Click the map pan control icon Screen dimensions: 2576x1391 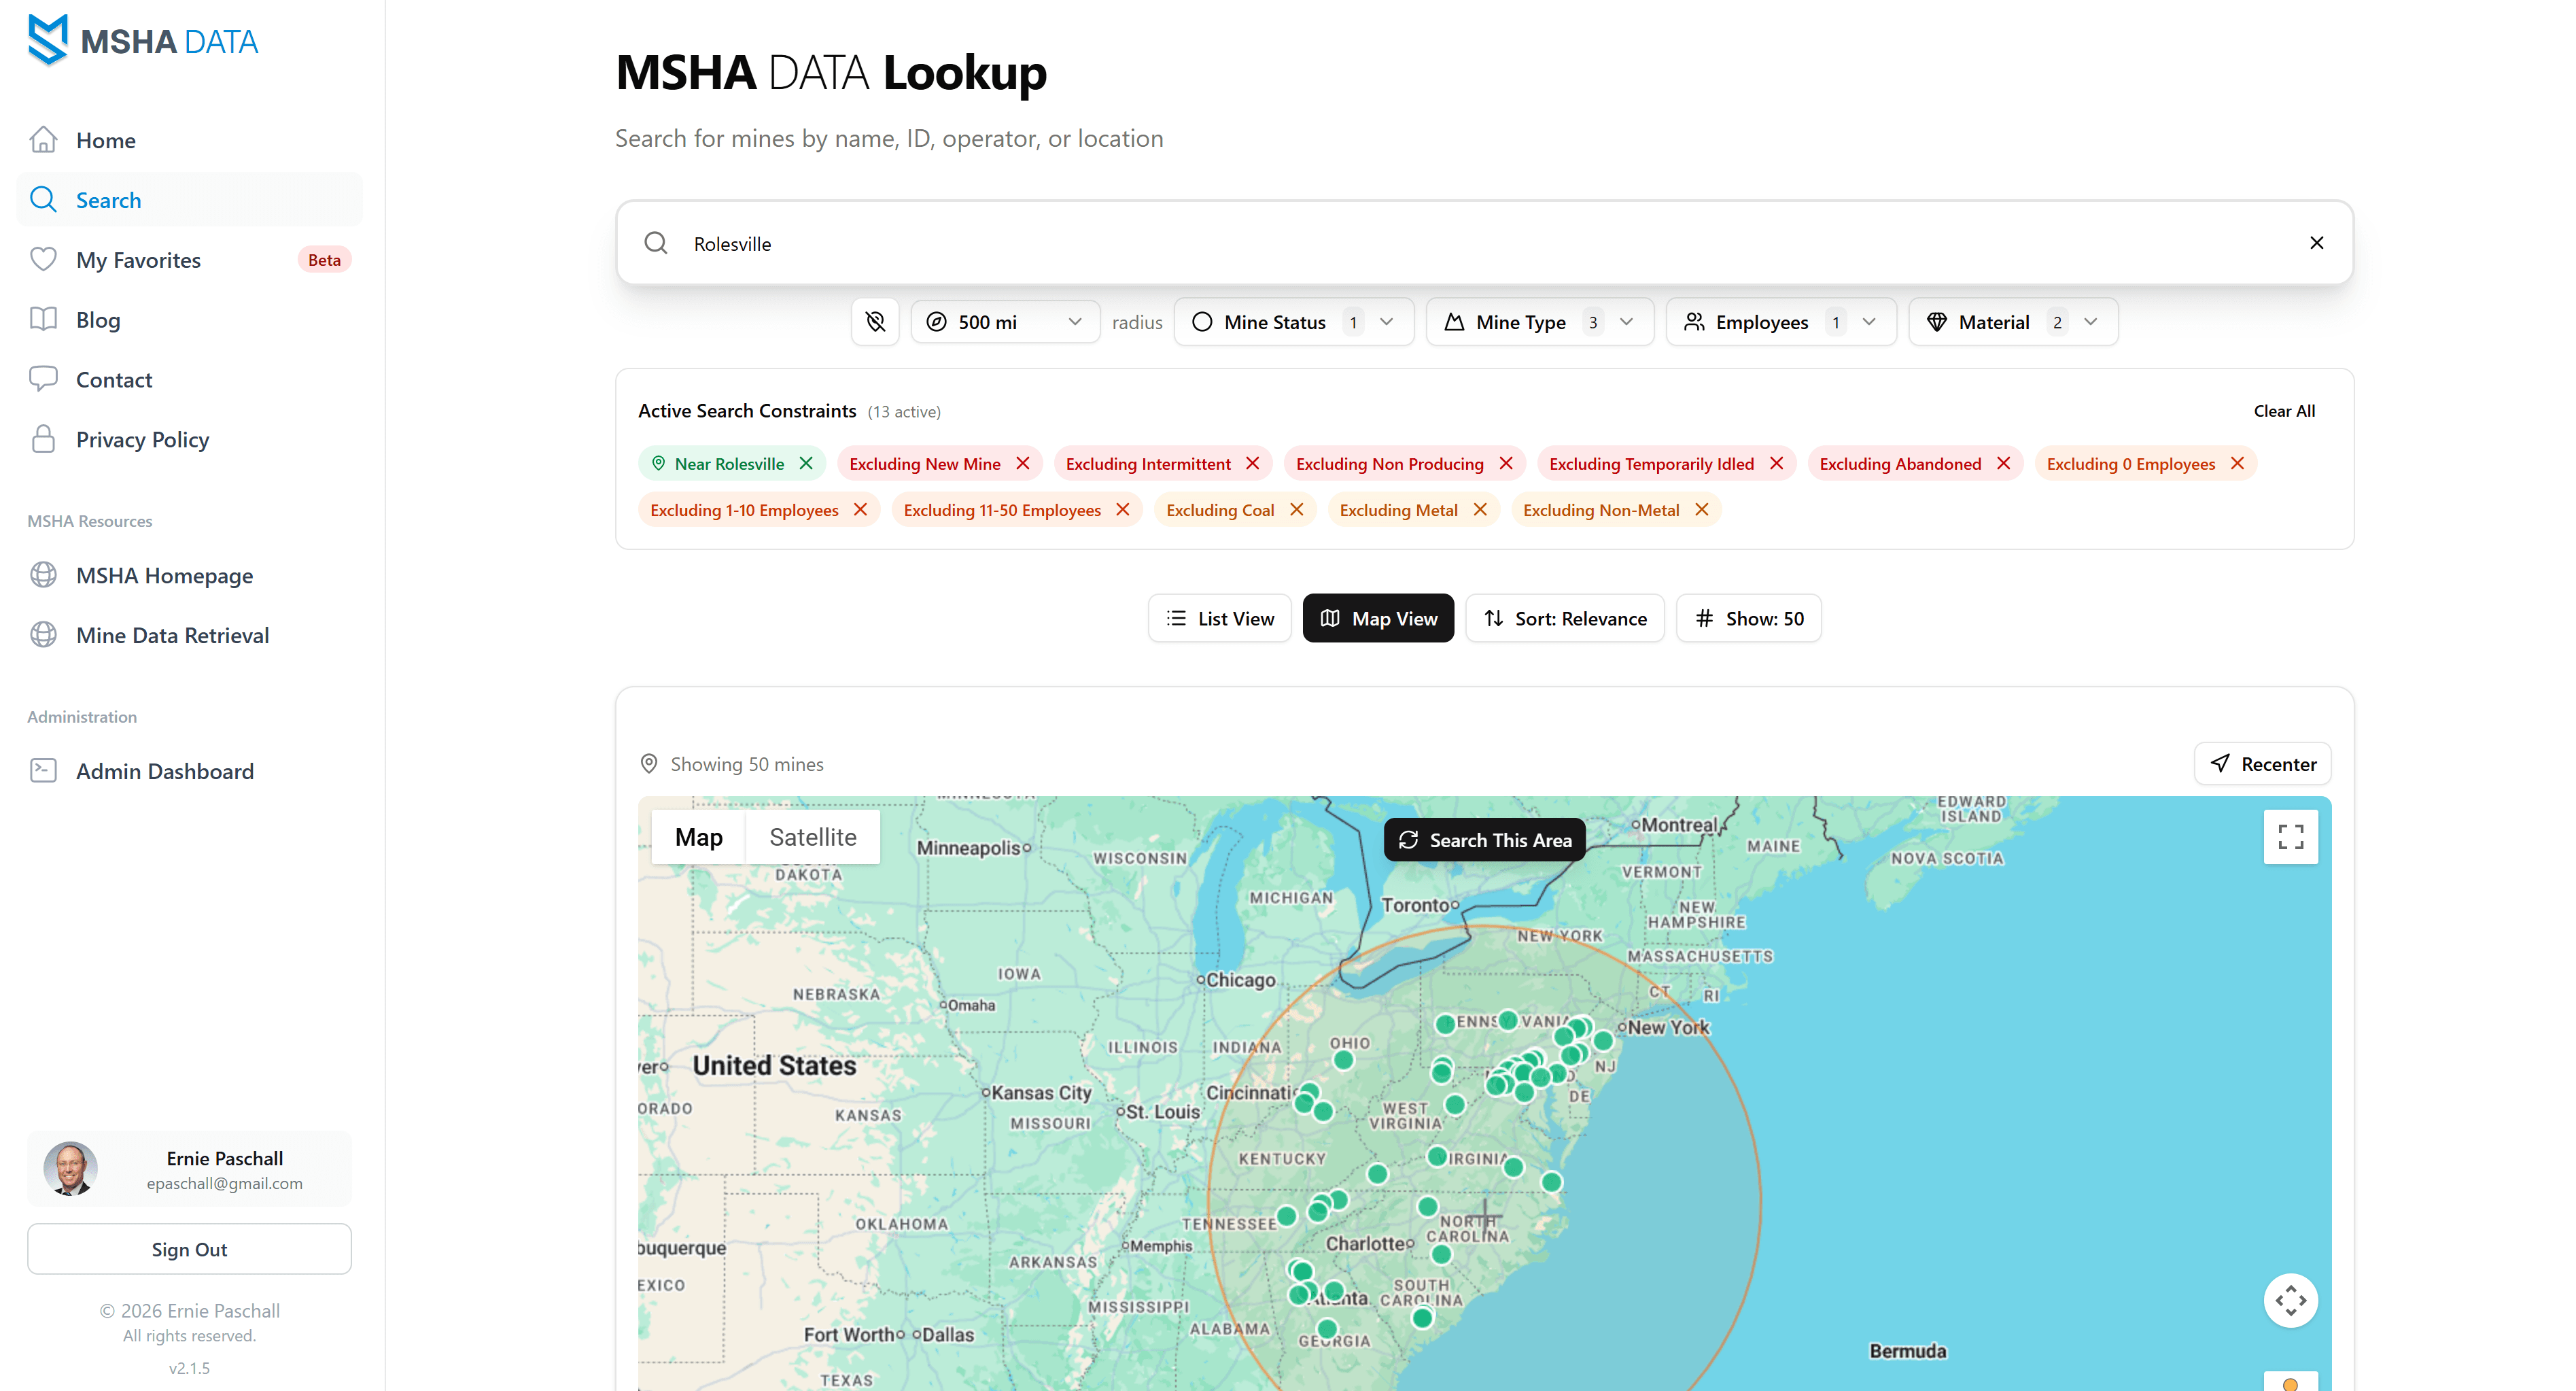click(2290, 1300)
